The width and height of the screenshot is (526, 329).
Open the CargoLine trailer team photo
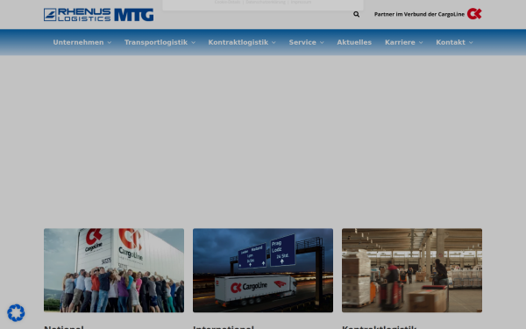click(114, 270)
